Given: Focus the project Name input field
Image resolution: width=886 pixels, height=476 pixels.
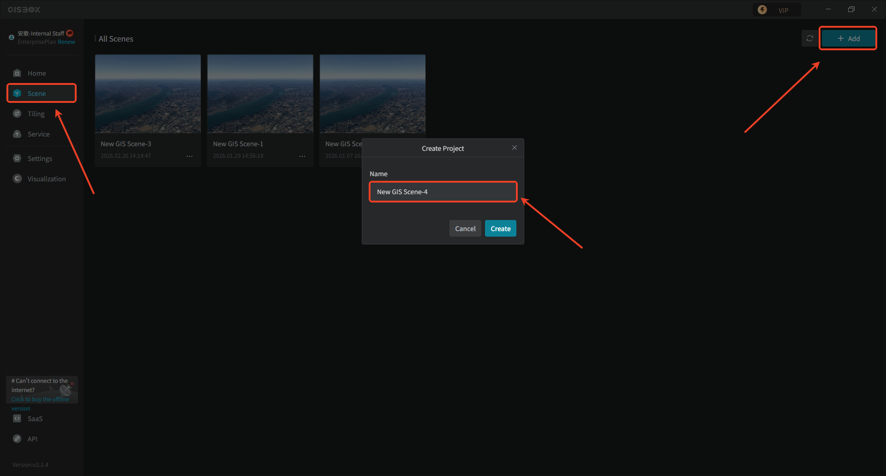Looking at the screenshot, I should [443, 192].
